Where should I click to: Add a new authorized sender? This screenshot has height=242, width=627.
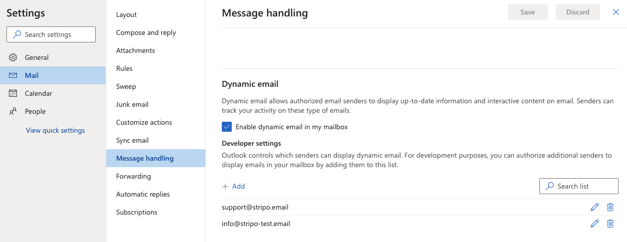click(233, 186)
